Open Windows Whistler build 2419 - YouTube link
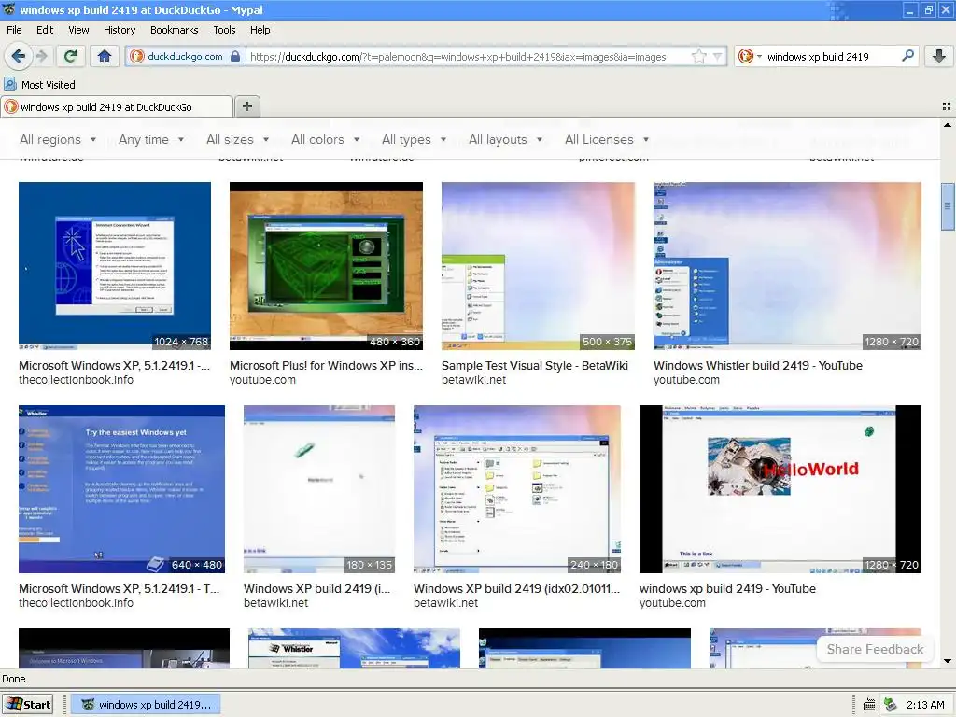This screenshot has height=717, width=956. pos(758,366)
